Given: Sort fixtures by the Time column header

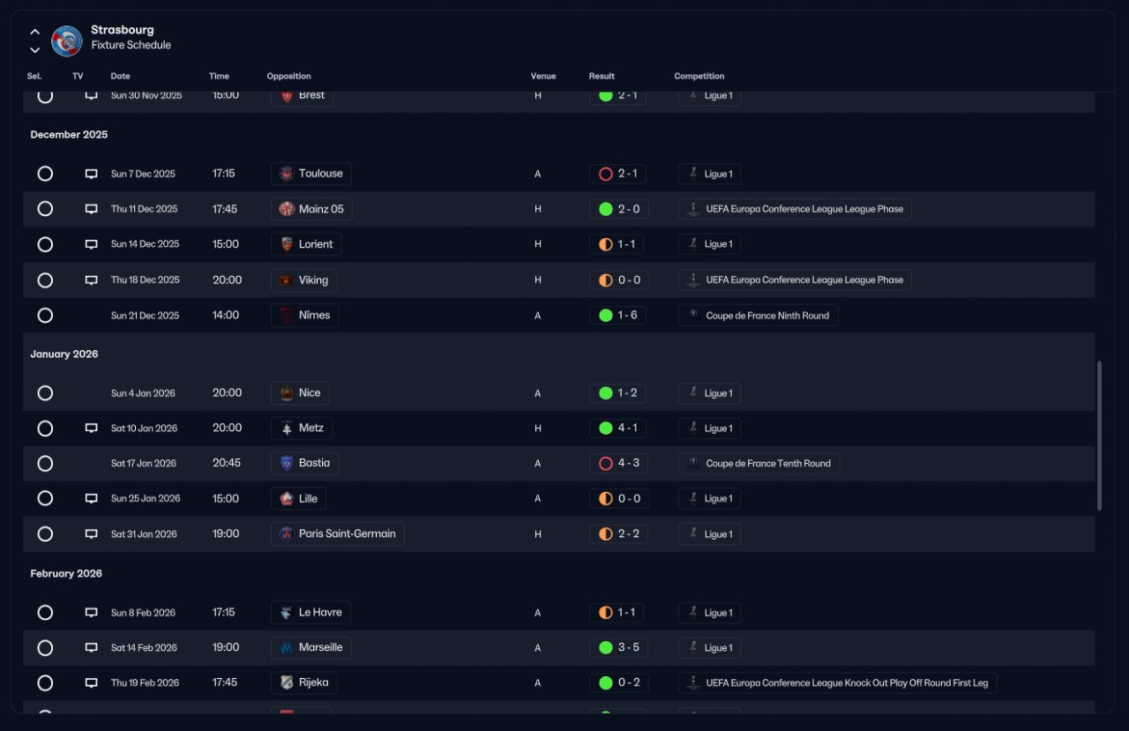Looking at the screenshot, I should click(219, 76).
